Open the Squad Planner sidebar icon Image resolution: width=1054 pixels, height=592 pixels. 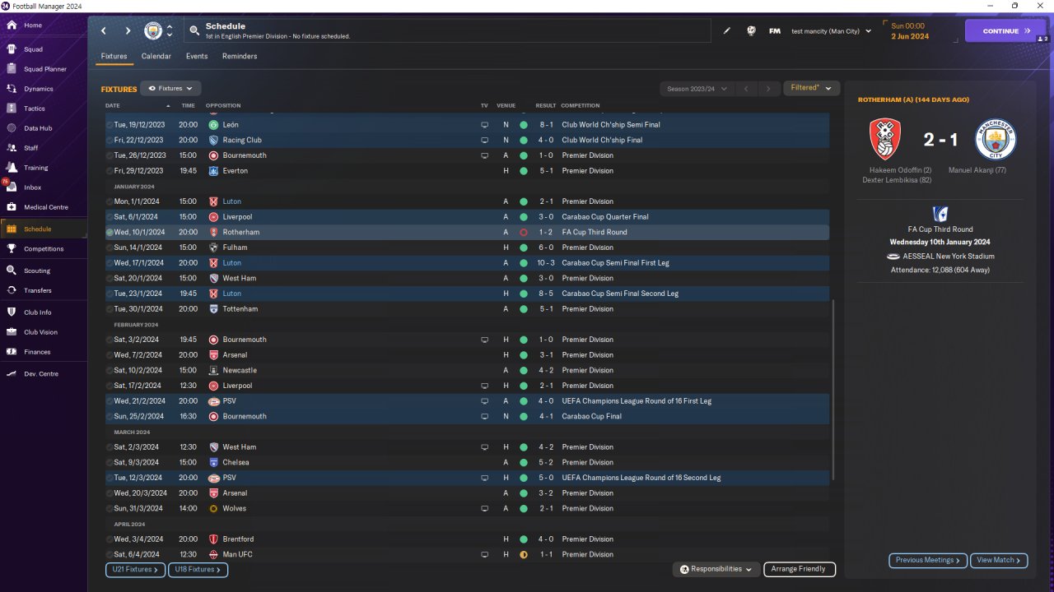click(12, 69)
